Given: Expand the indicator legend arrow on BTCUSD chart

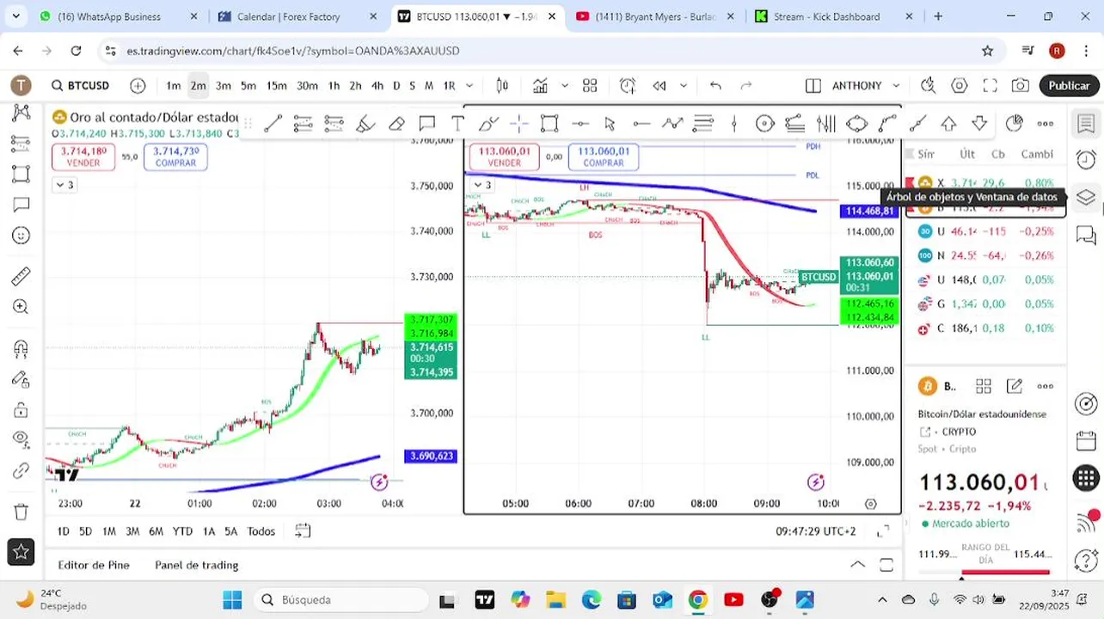Looking at the screenshot, I should 483,185.
